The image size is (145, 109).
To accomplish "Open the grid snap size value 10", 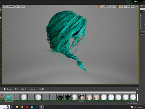I will pyautogui.click(x=115, y=7).
